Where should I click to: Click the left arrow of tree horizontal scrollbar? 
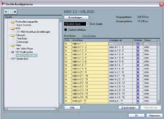coord(6,109)
